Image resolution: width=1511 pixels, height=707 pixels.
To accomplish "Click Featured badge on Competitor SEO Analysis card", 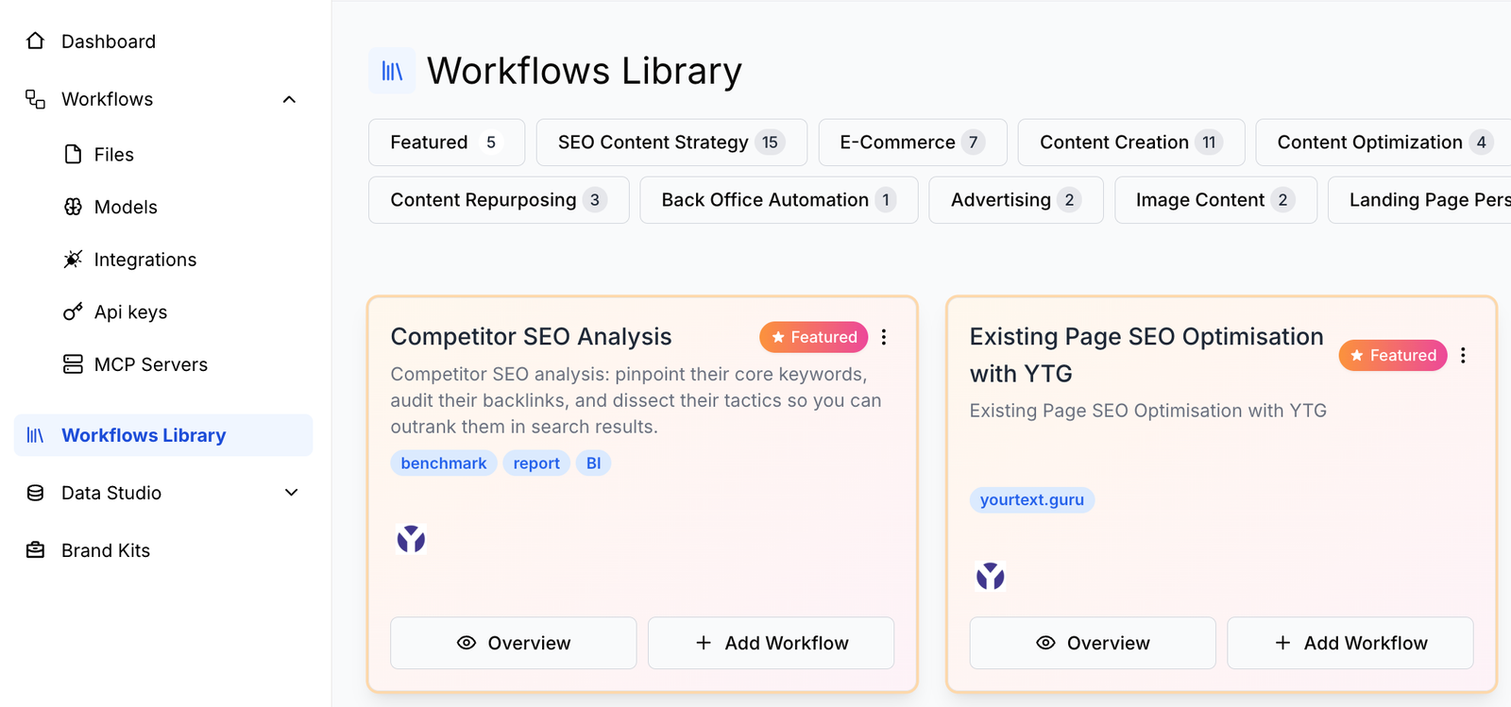I will [x=814, y=337].
